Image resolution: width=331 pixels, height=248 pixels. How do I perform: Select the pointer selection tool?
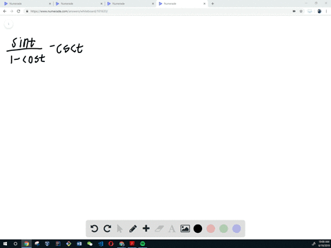pyautogui.click(x=119, y=229)
